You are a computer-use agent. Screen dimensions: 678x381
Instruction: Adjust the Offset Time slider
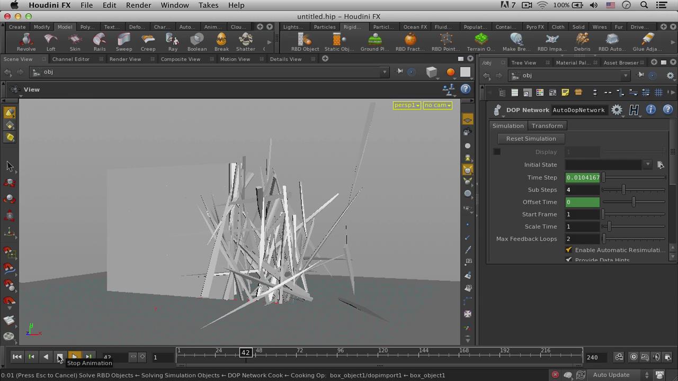(x=634, y=202)
